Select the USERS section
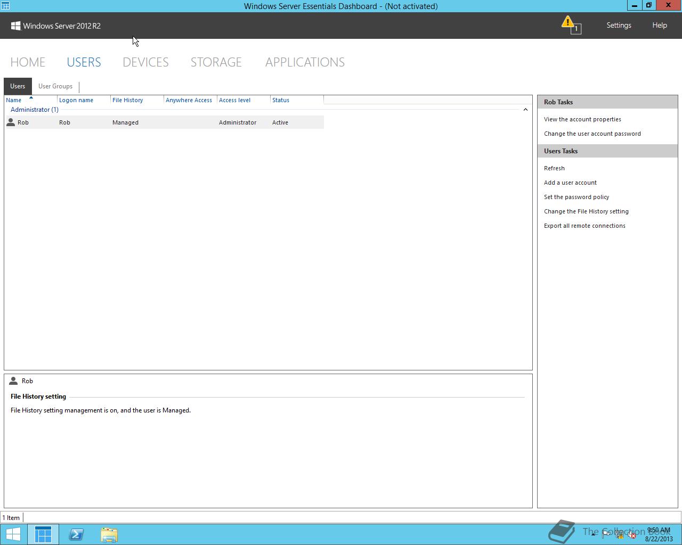The width and height of the screenshot is (682, 545). (84, 62)
